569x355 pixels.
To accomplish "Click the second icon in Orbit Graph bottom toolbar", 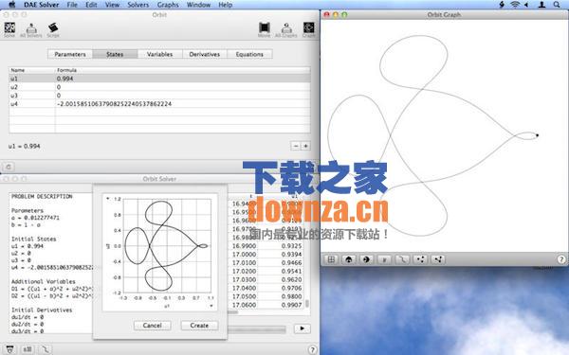I will click(x=349, y=259).
